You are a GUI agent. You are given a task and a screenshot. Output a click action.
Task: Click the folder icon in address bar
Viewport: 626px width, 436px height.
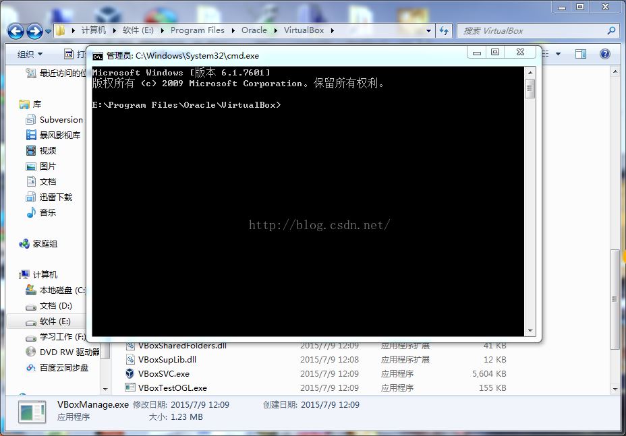pyautogui.click(x=60, y=30)
